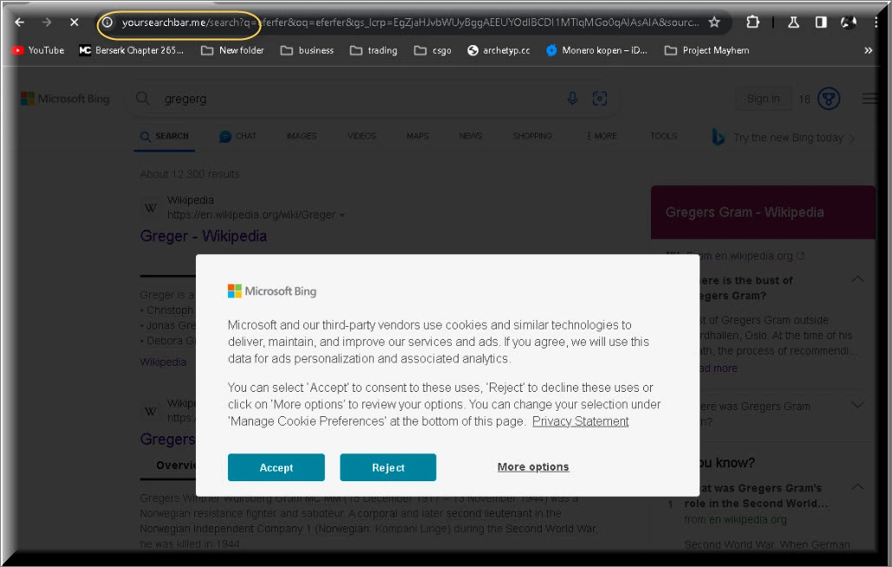Collapse Gregers Gram's role question
Image resolution: width=892 pixels, height=567 pixels.
click(857, 487)
